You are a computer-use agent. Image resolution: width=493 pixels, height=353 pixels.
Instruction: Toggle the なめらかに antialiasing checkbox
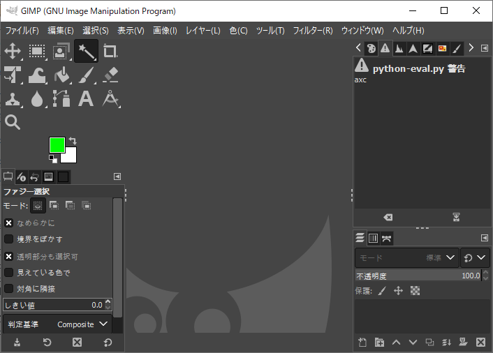(9, 223)
